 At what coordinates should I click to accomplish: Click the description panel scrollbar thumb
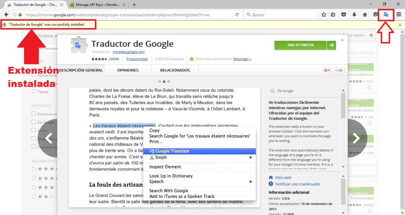click(343, 105)
